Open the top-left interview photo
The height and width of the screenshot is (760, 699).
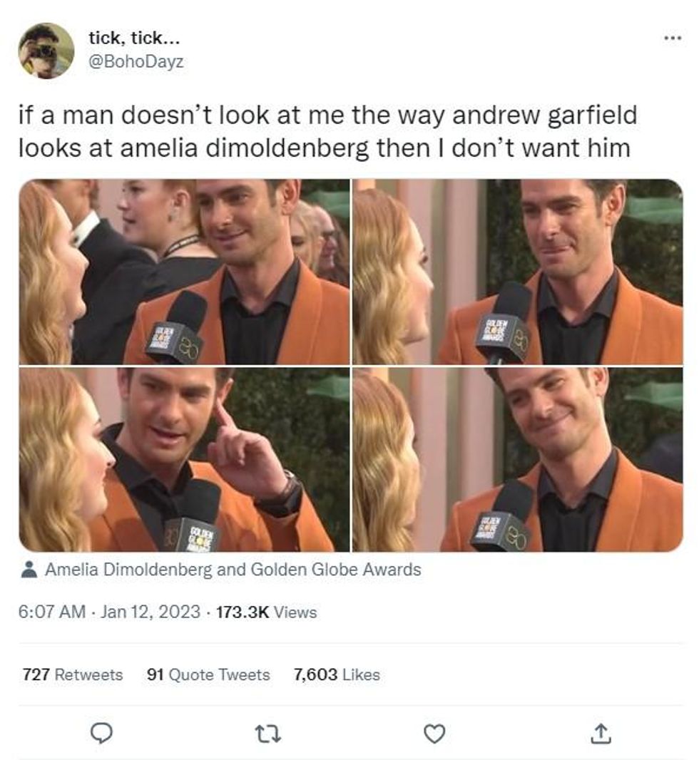[x=184, y=272]
